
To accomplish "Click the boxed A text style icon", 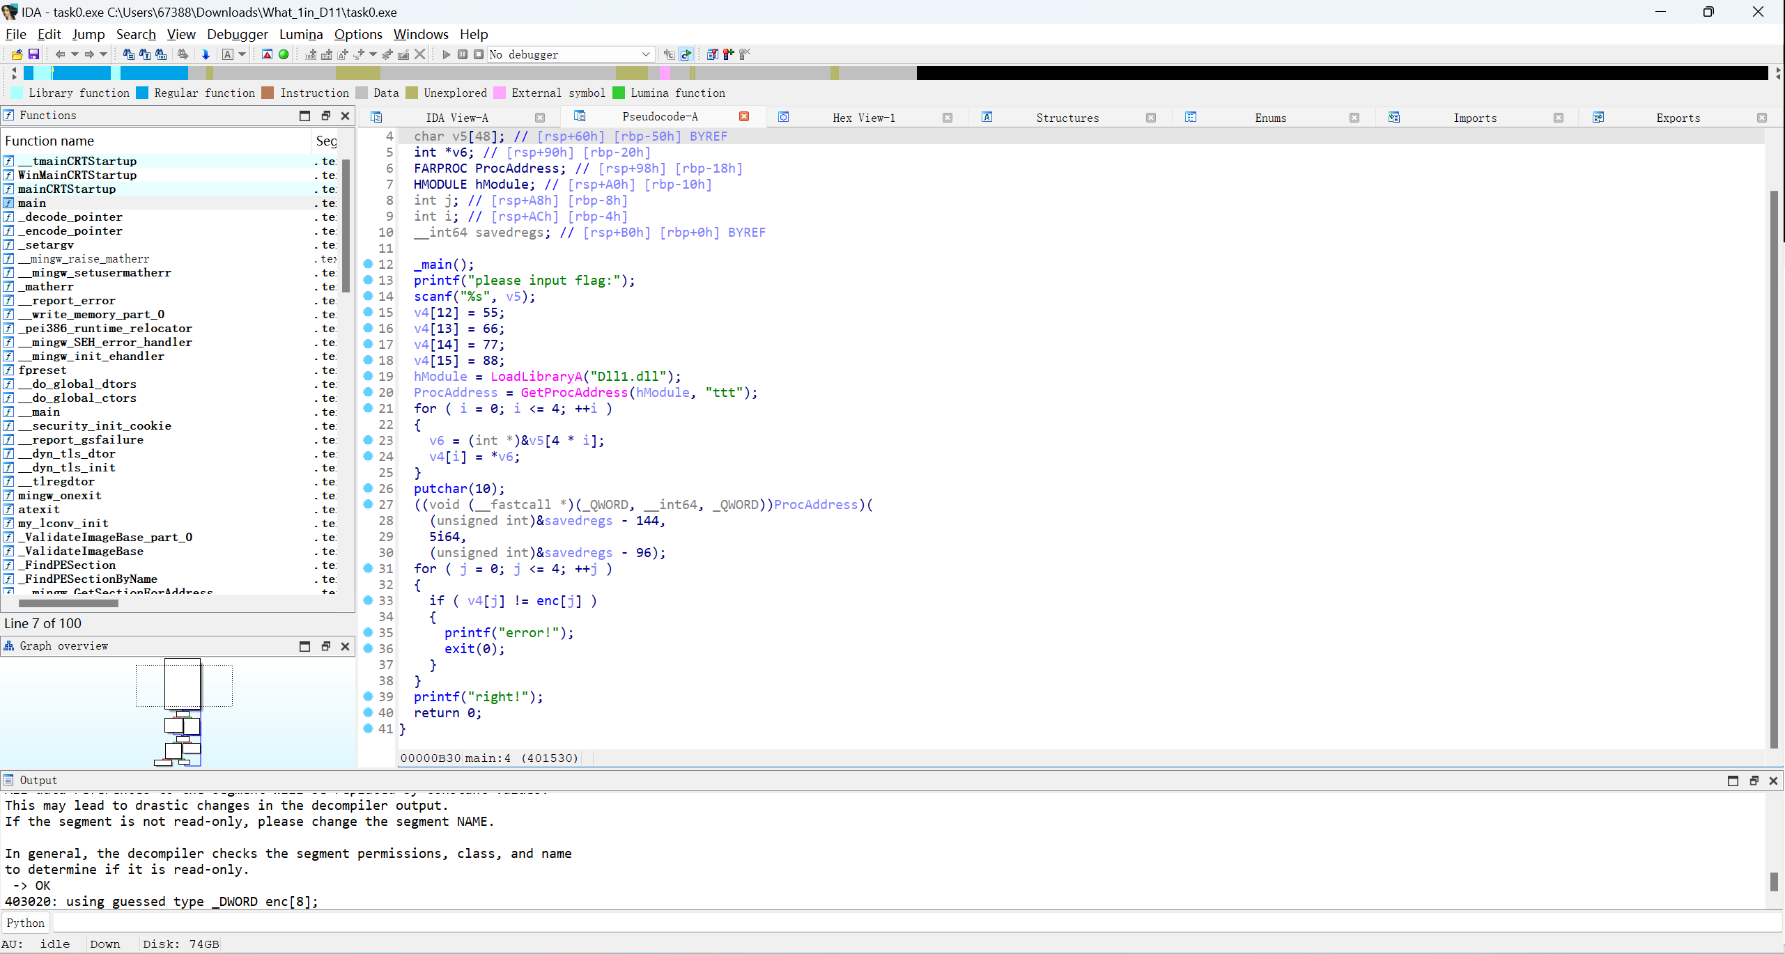I will 228,54.
